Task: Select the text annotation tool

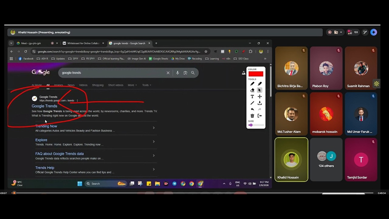Action: [252, 96]
